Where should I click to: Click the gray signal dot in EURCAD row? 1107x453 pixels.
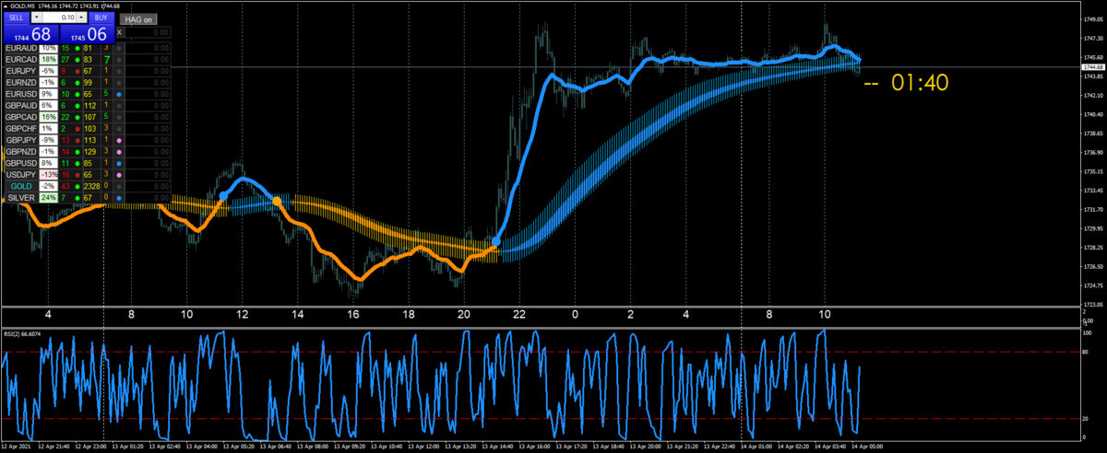[x=119, y=59]
